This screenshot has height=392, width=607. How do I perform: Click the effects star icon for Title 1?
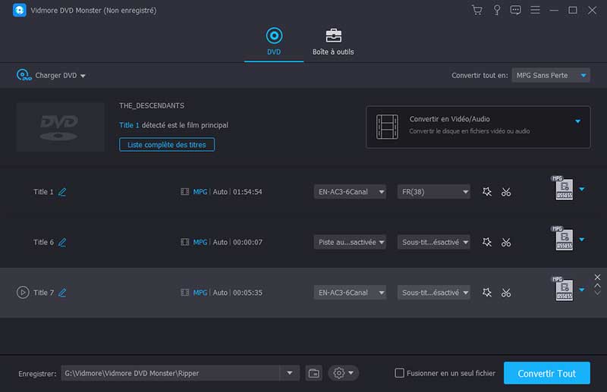487,192
